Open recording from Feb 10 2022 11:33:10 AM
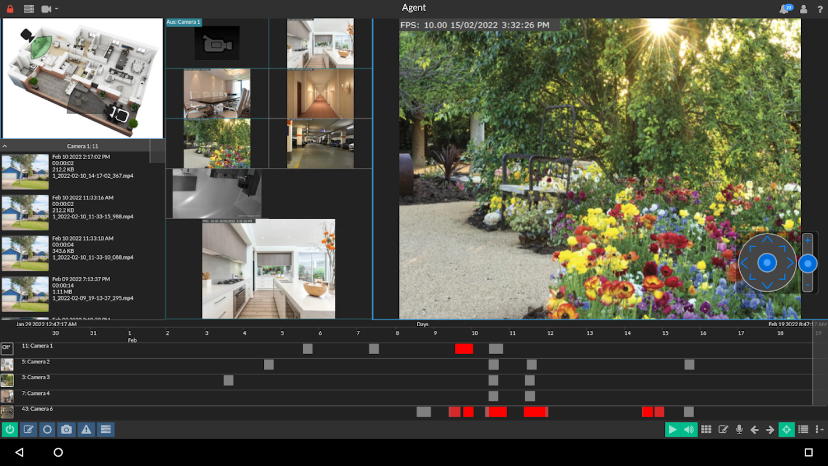Screen dimensions: 828x466 click(x=83, y=253)
